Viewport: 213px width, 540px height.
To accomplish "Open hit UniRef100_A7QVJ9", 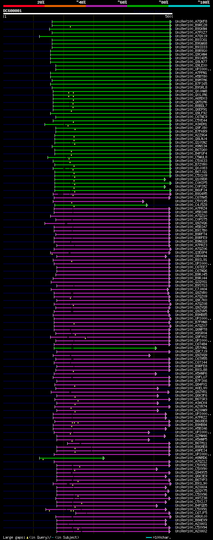I will pyautogui.click(x=191, y=36).
